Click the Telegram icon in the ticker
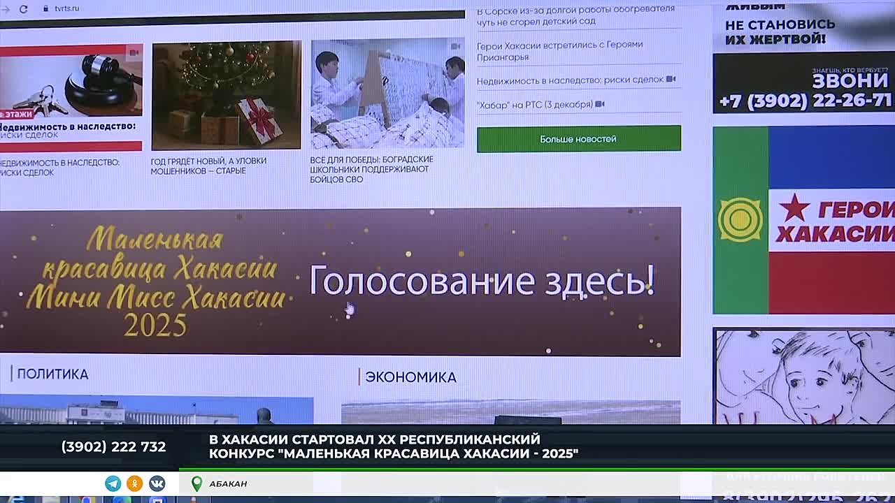895x503 pixels. coord(113,483)
